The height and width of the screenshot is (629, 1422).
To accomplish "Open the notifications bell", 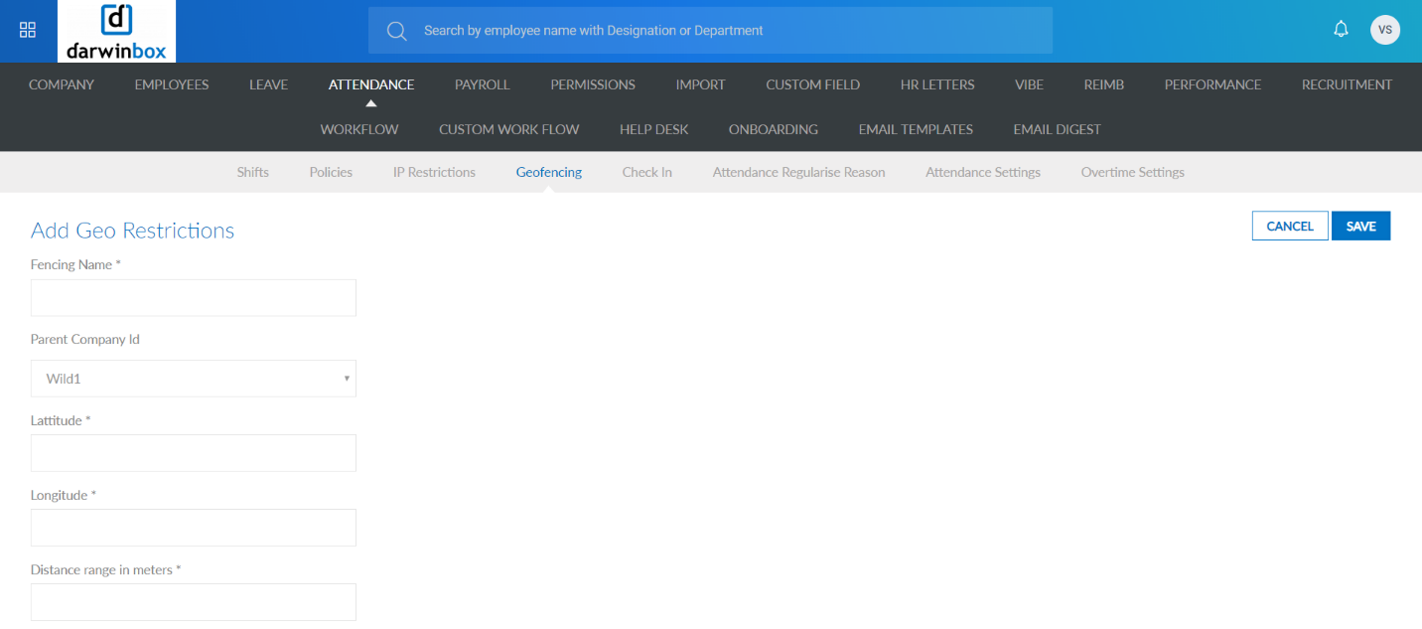I will click(x=1341, y=30).
